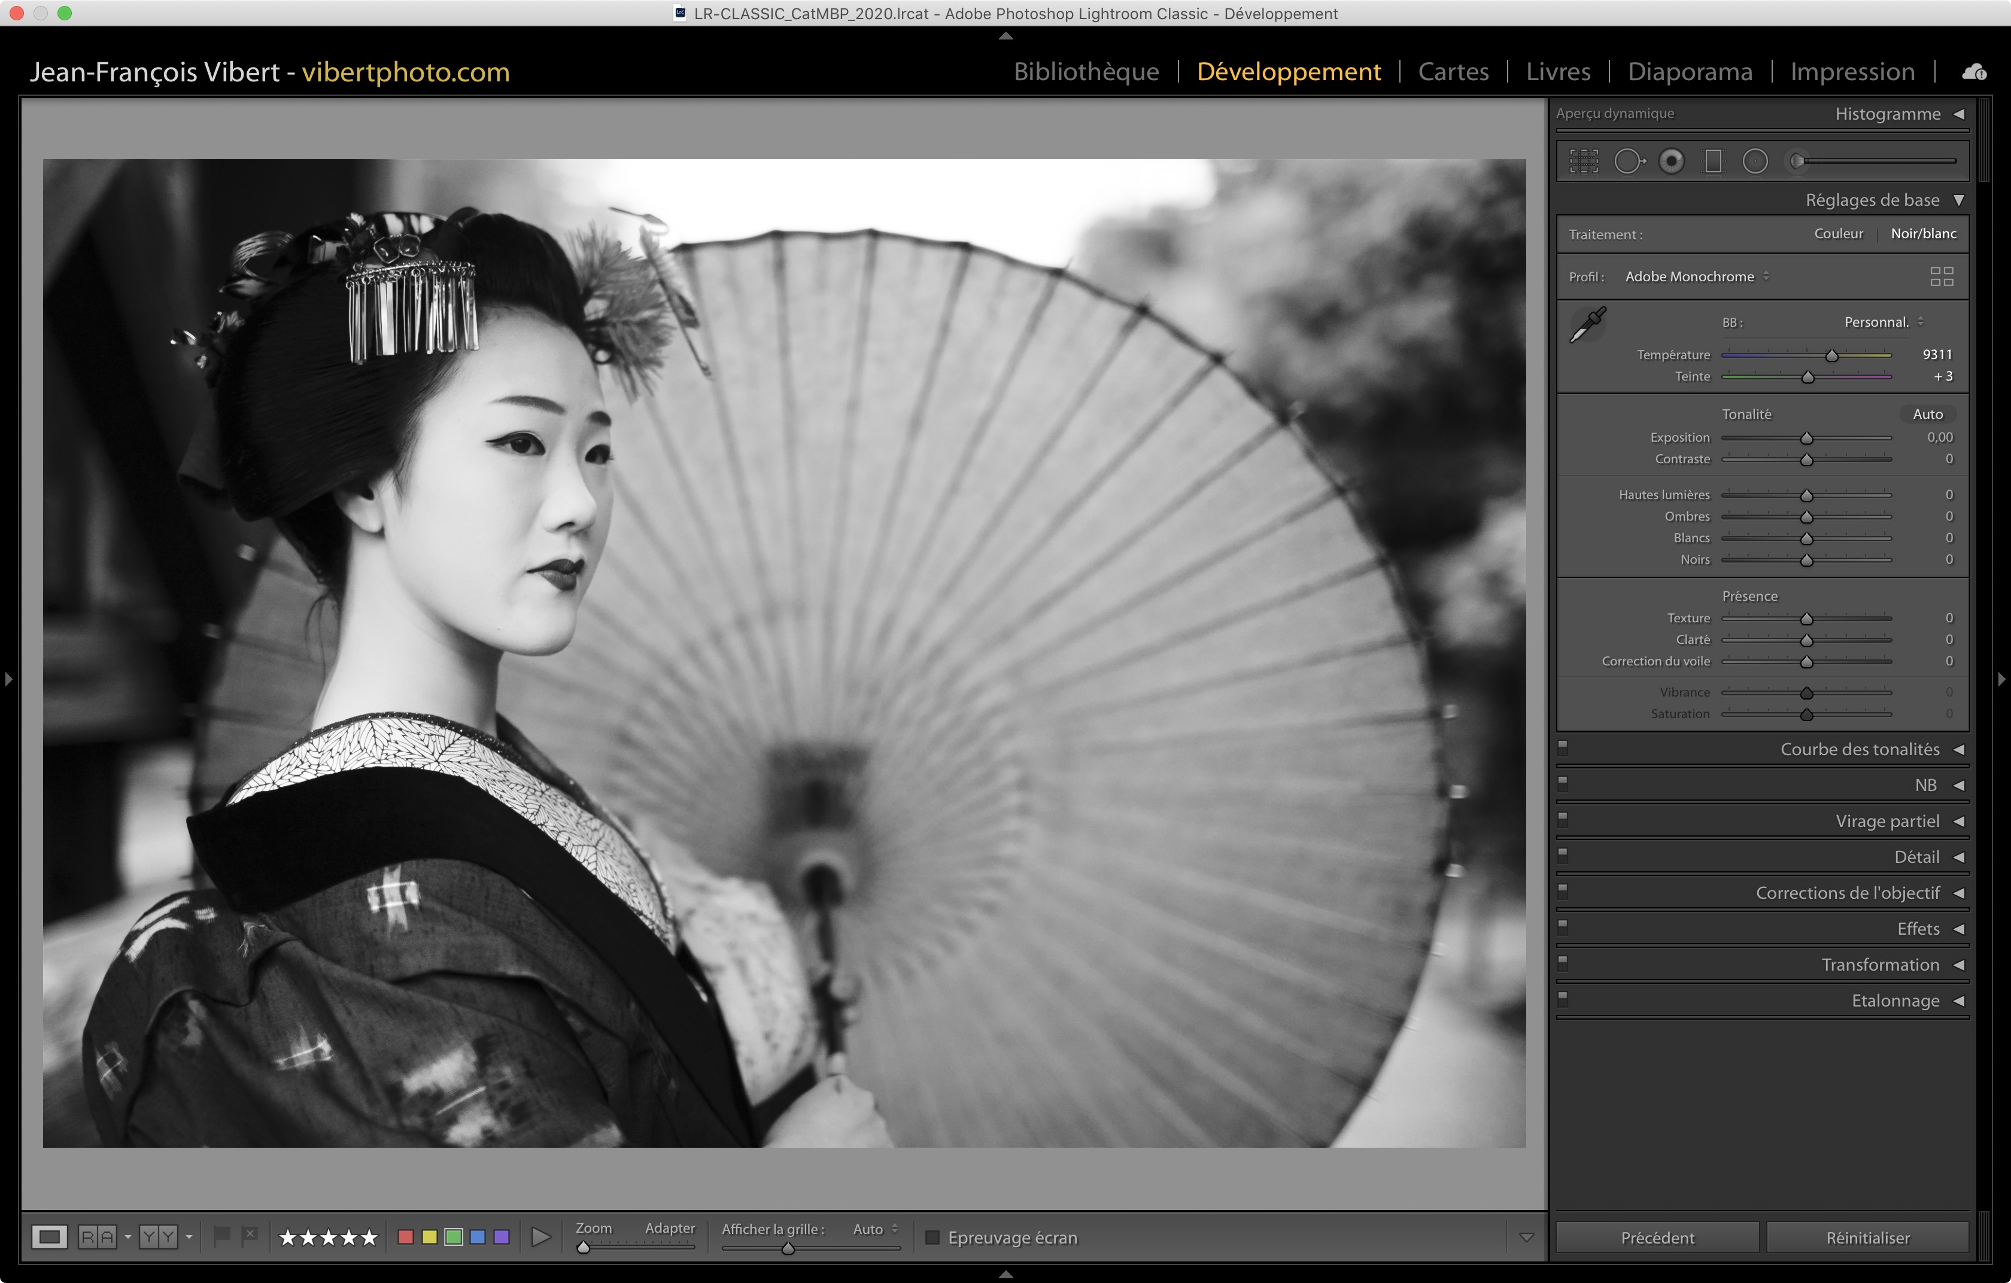This screenshot has height=1283, width=2011.
Task: Click the Exposition slider handle
Action: pos(1806,438)
